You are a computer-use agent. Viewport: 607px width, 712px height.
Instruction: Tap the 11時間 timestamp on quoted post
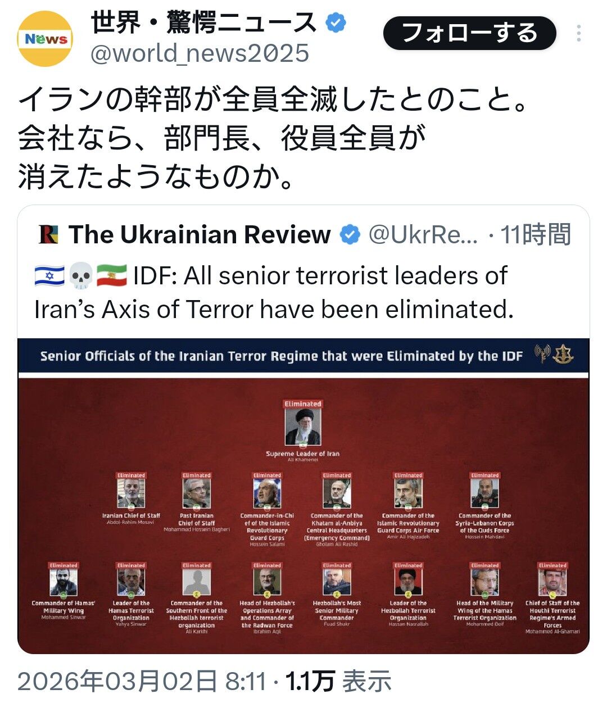[535, 234]
